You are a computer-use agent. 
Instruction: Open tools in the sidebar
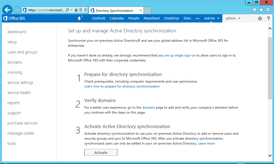tap(12, 143)
